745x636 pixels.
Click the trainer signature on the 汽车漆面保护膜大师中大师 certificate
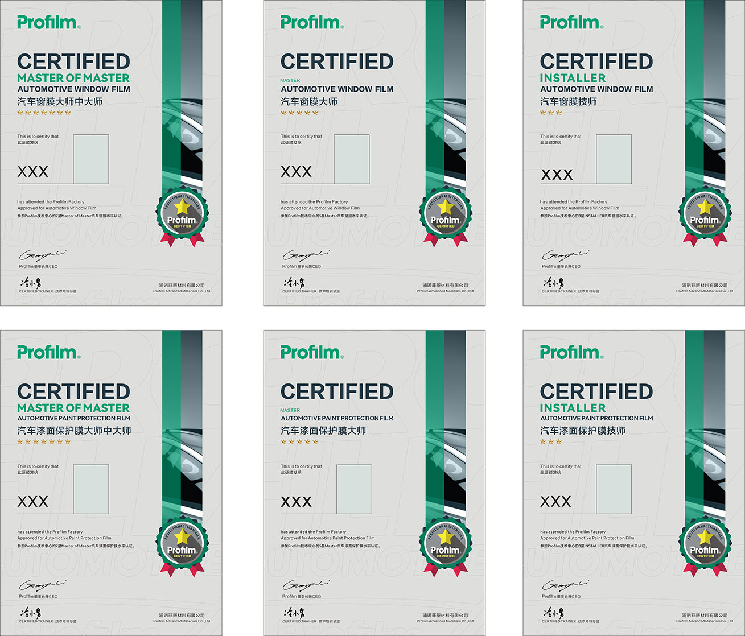pos(30,613)
